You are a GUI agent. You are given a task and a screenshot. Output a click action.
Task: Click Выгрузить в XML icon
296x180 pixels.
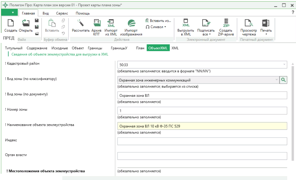tap(186, 23)
